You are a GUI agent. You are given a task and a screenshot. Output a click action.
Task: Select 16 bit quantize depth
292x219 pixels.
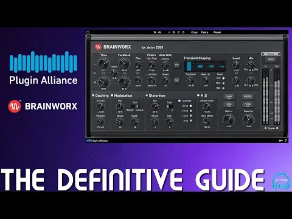[191, 111]
